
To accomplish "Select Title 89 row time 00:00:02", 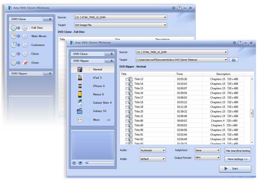I will pos(182,126).
